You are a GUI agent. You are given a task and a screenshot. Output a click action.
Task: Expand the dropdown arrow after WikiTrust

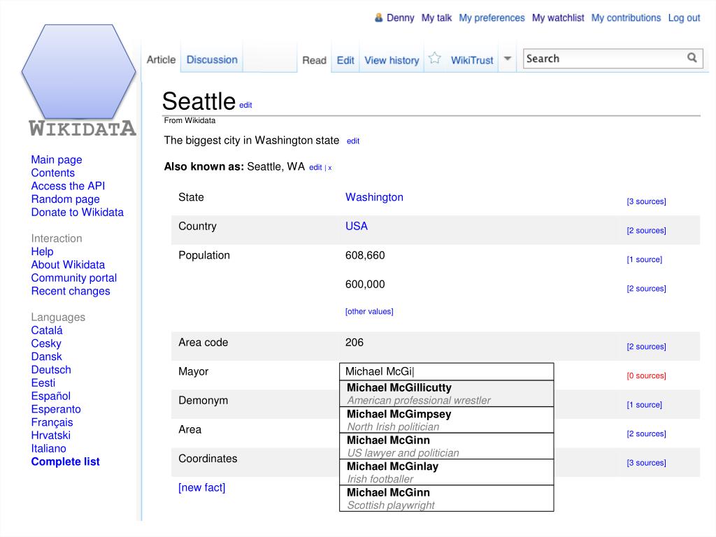508,59
